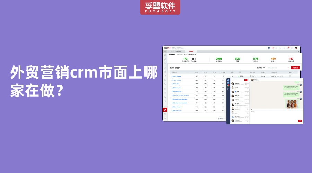Open the hamburger menu in the sidebar header

(x=165, y=51)
